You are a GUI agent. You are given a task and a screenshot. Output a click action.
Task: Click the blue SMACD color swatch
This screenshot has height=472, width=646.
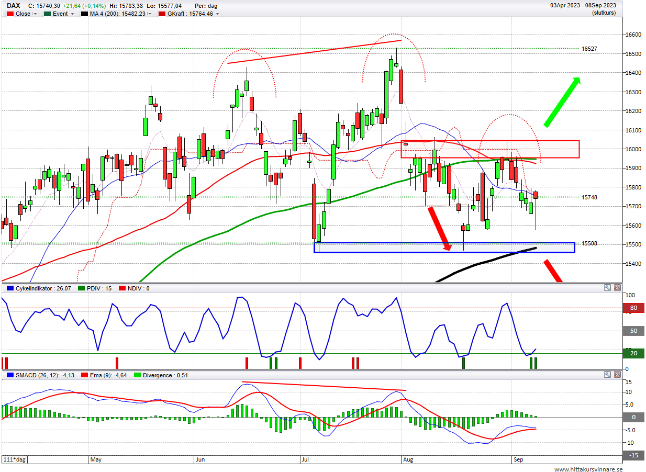coord(10,375)
